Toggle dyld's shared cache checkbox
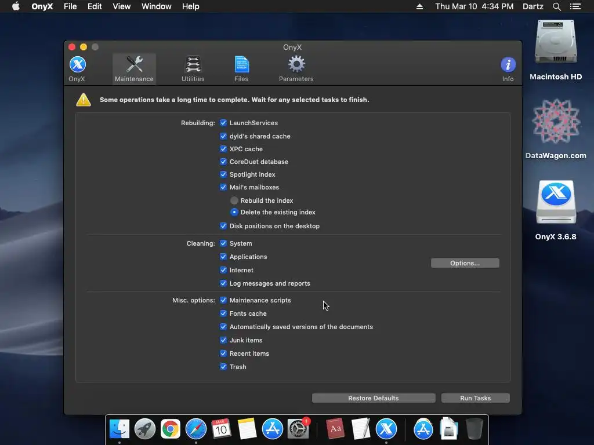The image size is (594, 445). coord(223,136)
